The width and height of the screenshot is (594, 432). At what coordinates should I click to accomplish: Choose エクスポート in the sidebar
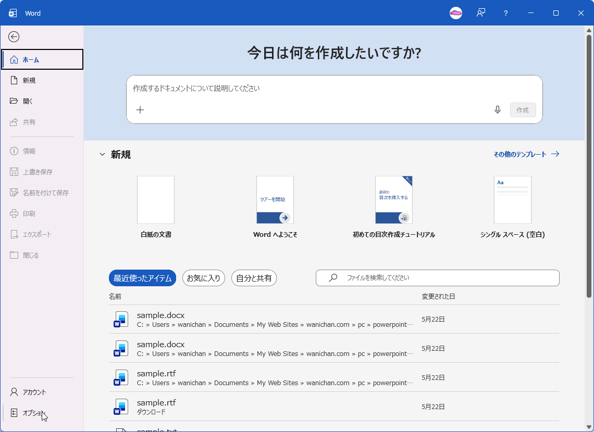pyautogui.click(x=42, y=234)
